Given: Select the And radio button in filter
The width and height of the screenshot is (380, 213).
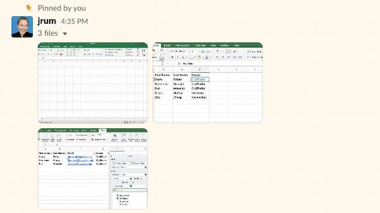Looking at the screenshot, I should tap(123, 182).
